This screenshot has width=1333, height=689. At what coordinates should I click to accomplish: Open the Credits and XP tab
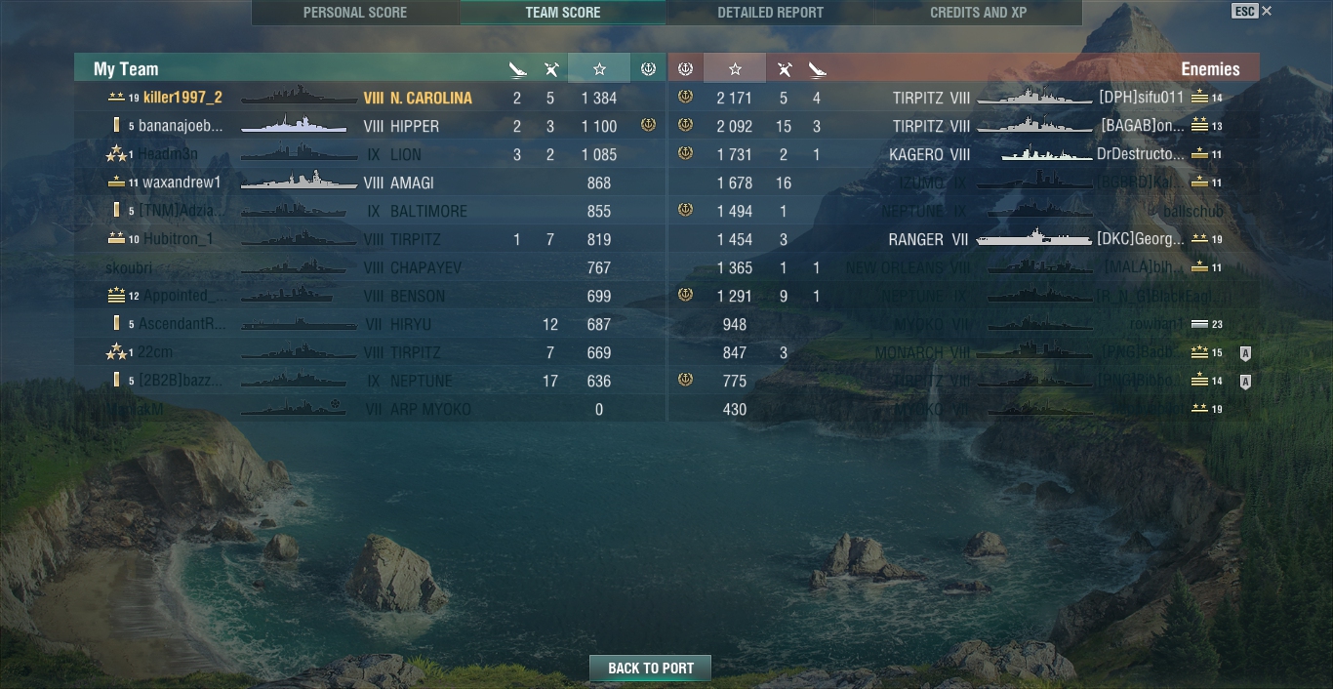coord(979,13)
